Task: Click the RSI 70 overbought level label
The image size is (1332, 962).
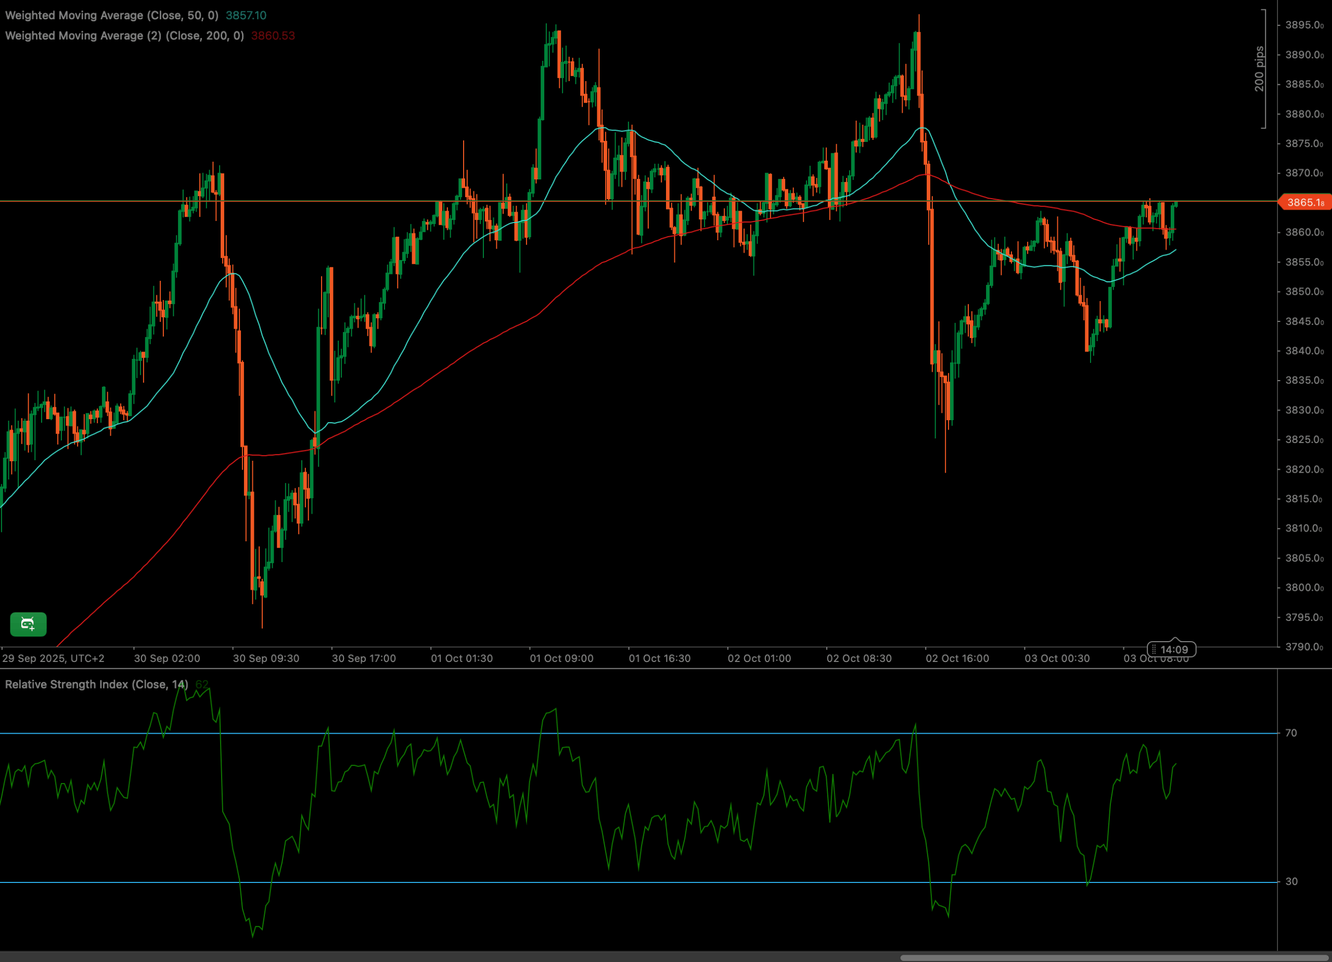Action: pos(1291,733)
